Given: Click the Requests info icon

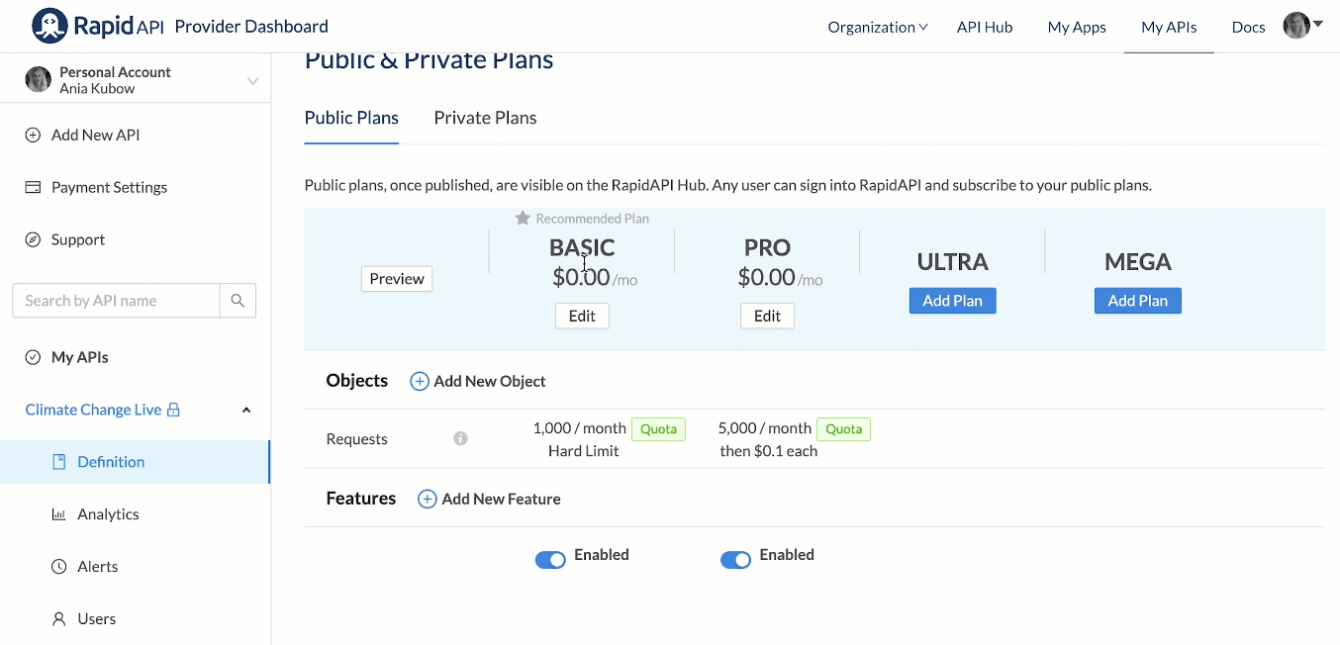Looking at the screenshot, I should click(x=460, y=438).
